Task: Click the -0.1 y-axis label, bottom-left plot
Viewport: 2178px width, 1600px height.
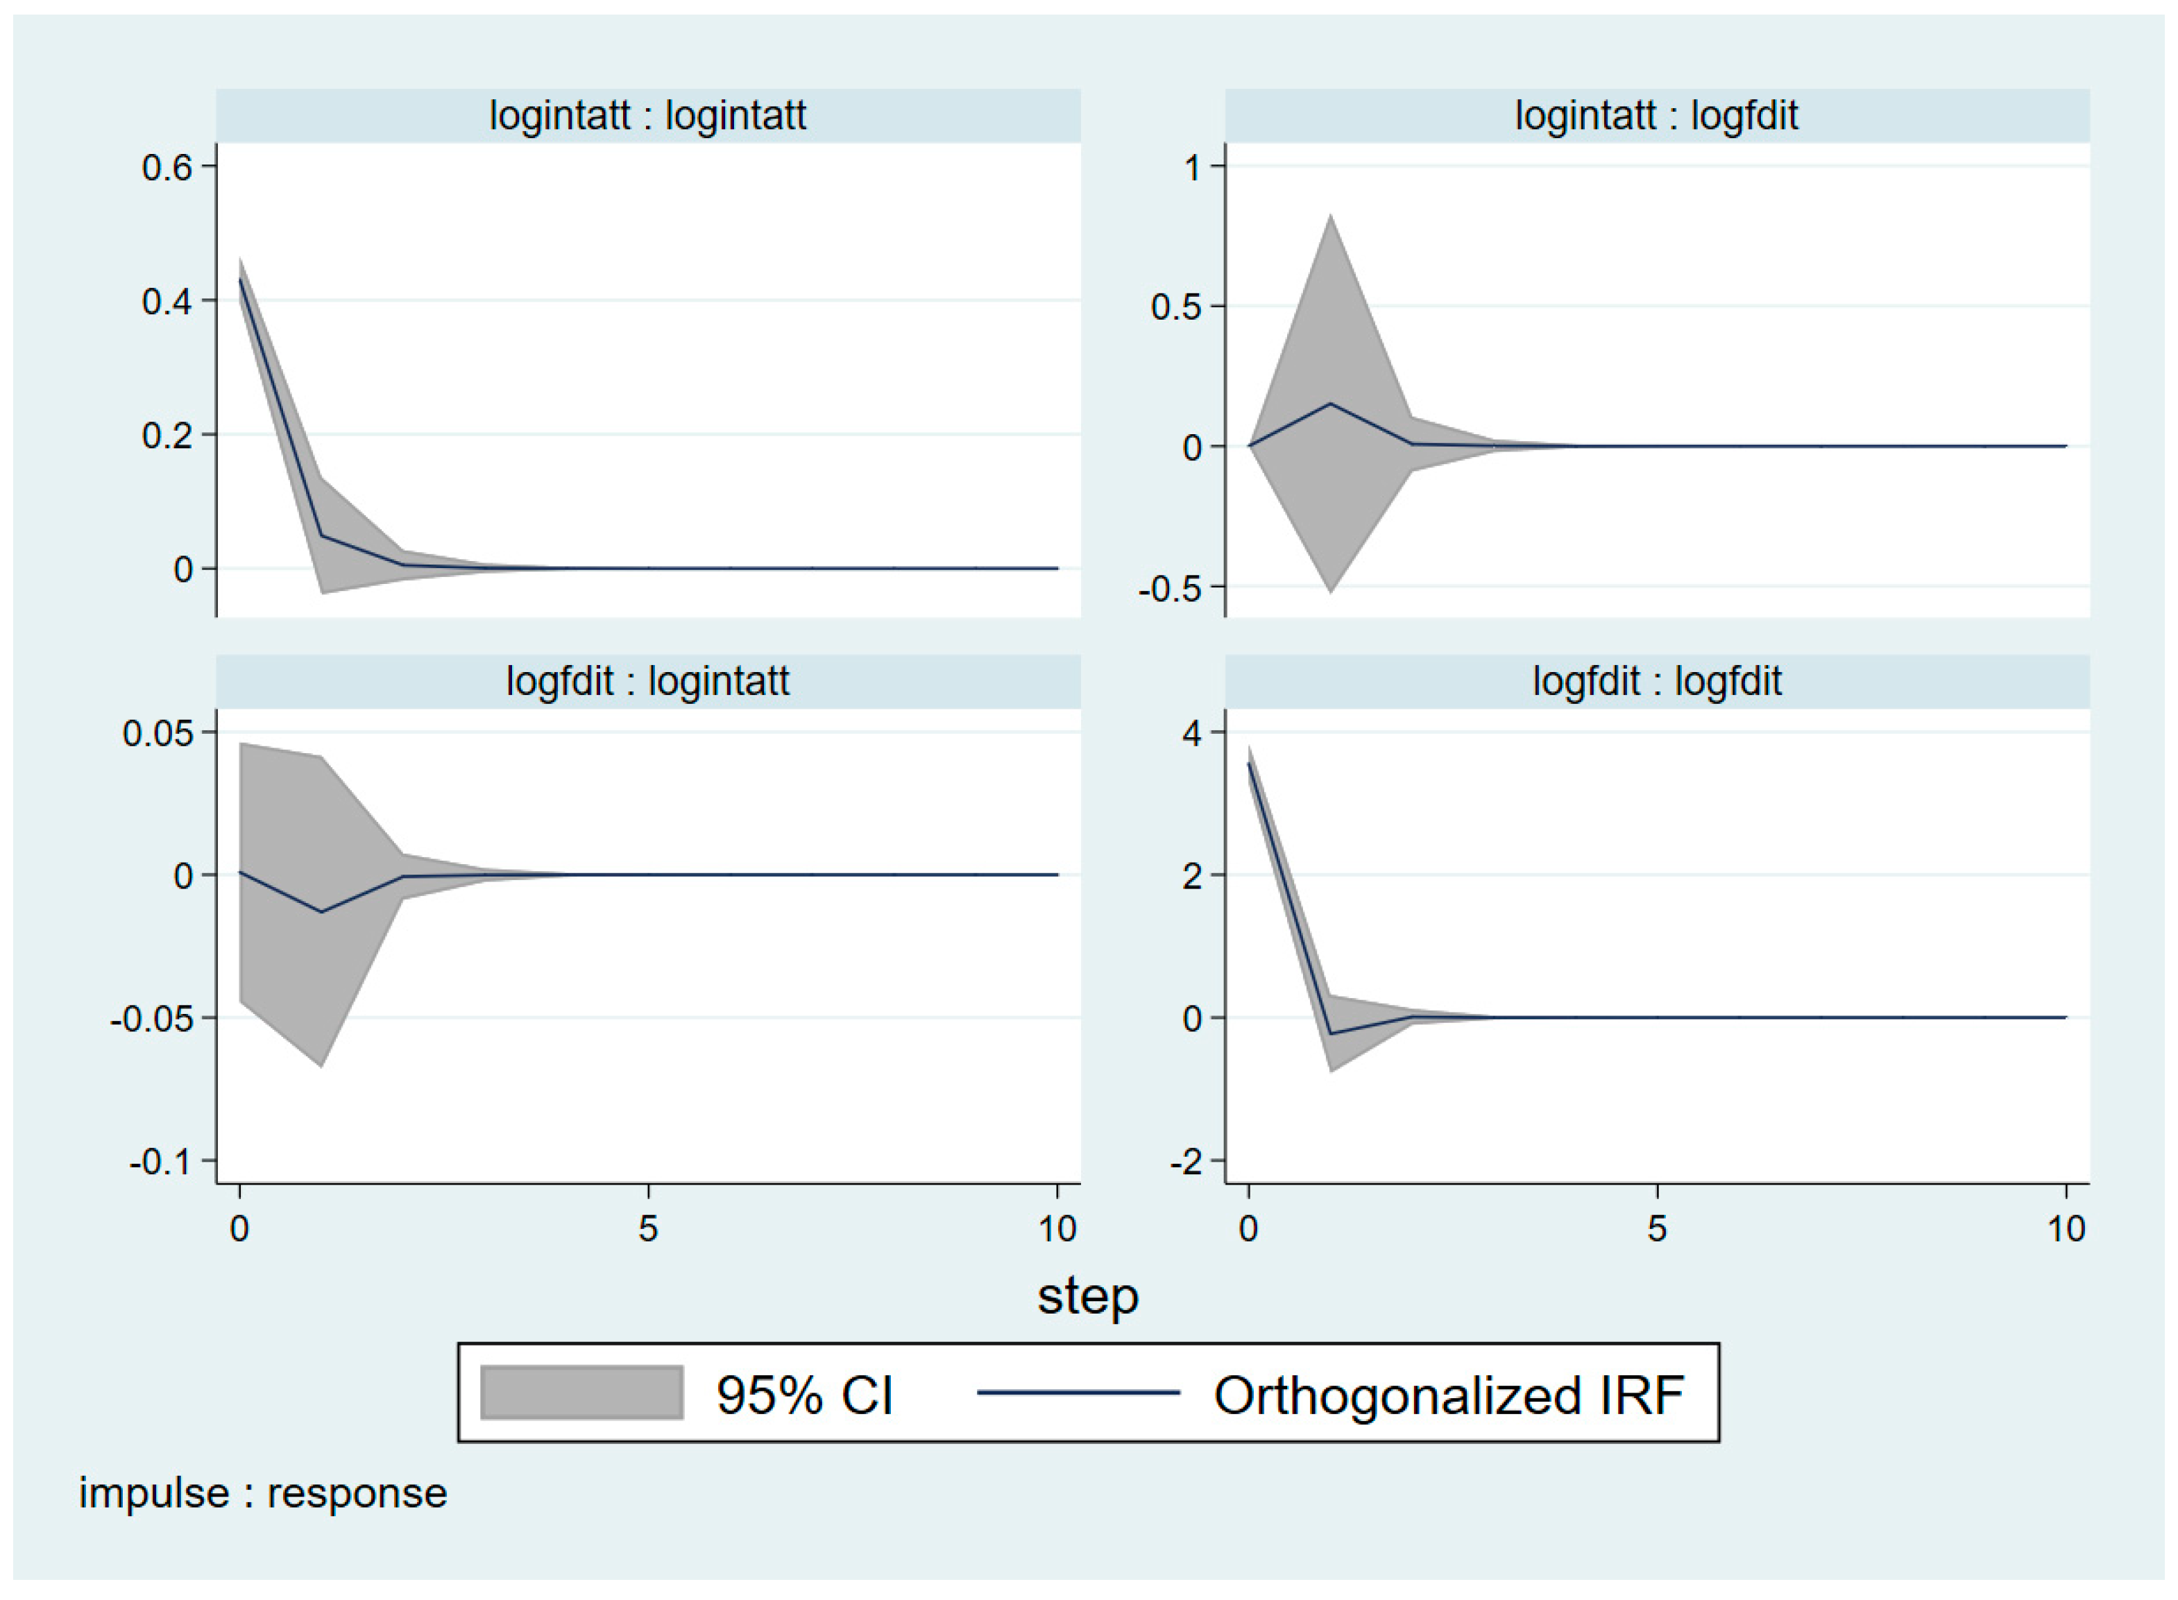Action: point(160,1160)
